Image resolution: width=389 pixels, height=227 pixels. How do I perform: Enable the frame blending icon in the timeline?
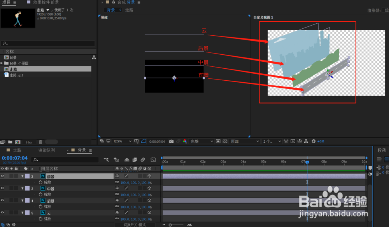(135, 159)
